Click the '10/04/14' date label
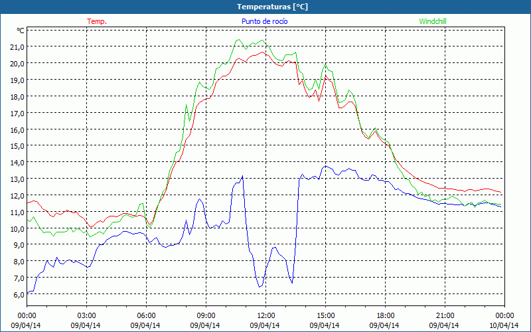 [504, 325]
